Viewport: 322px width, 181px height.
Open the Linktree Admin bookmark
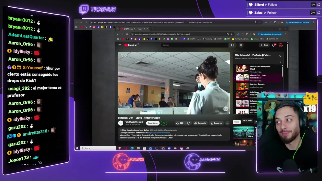(x=258, y=39)
